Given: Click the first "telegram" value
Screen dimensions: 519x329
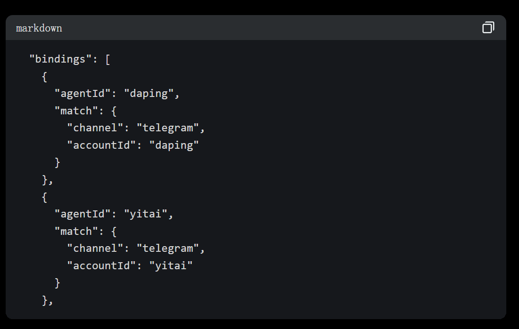Looking at the screenshot, I should pyautogui.click(x=168, y=128).
